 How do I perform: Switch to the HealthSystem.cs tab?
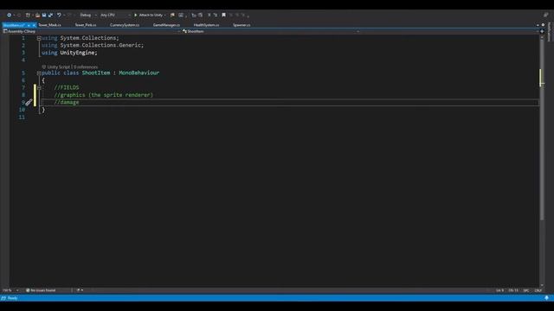(206, 25)
